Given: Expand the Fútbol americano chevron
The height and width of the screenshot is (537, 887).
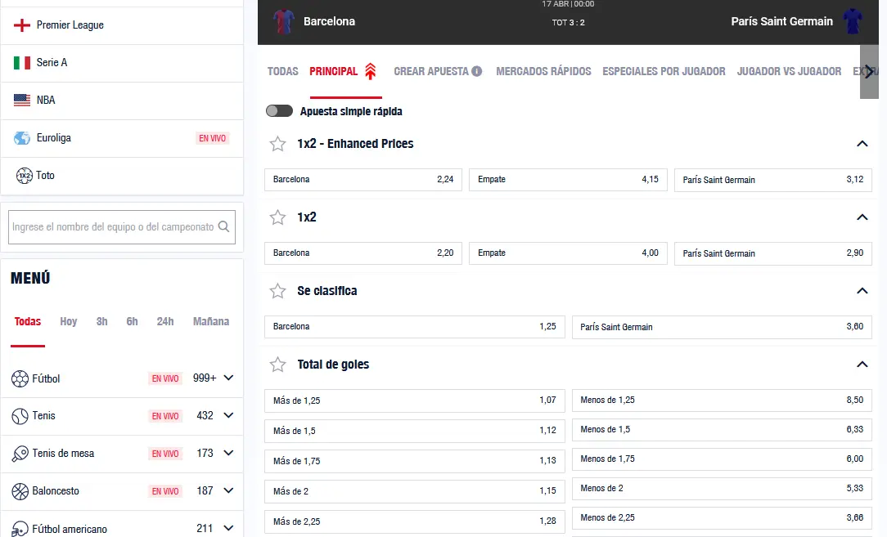Looking at the screenshot, I should (x=228, y=529).
